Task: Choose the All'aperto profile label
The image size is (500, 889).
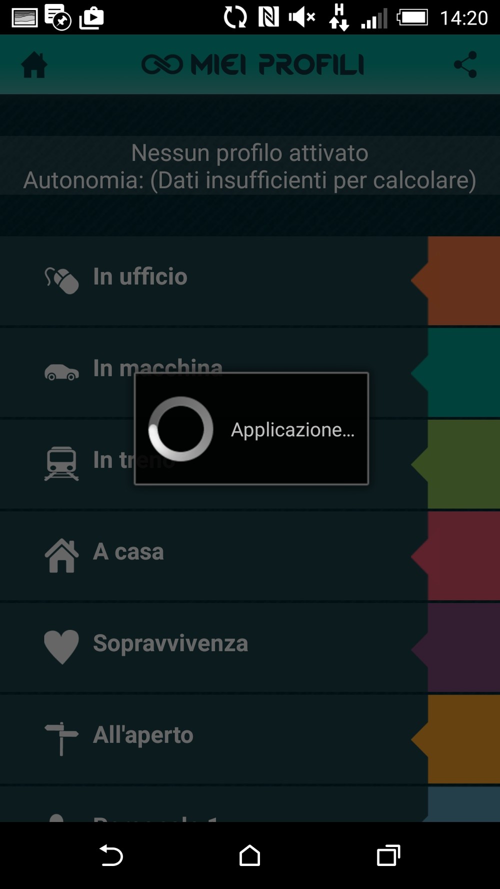Action: 143,735
